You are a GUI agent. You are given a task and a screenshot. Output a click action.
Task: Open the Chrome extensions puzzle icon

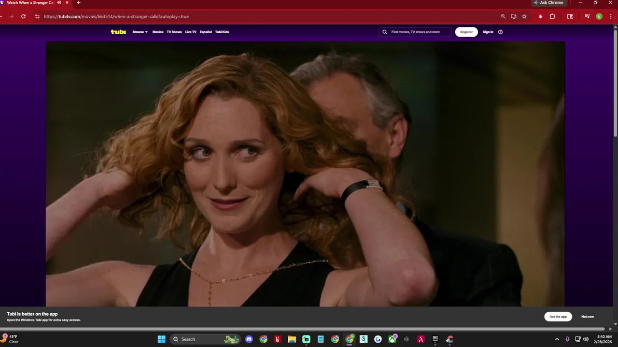tap(552, 16)
